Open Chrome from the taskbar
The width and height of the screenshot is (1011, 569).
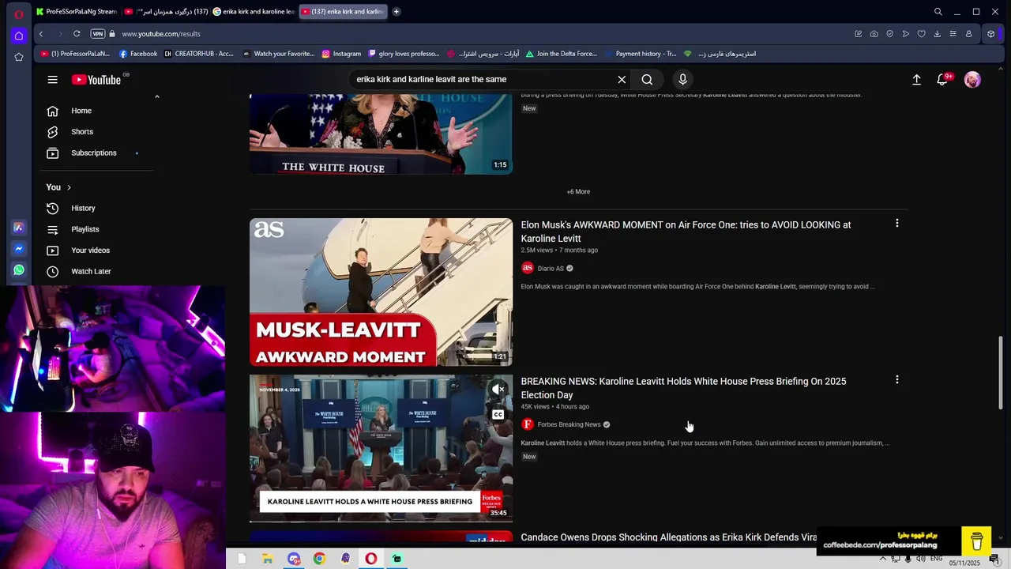point(319,559)
